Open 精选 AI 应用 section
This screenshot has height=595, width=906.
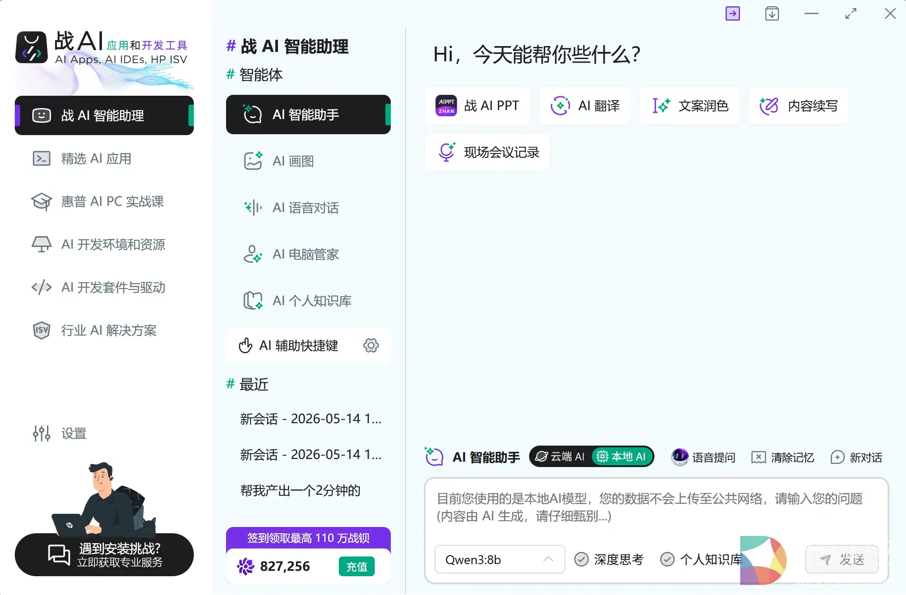[104, 158]
